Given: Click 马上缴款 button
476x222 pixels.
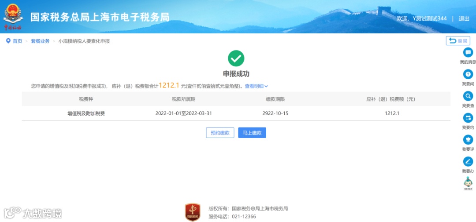Looking at the screenshot, I should coord(252,133).
